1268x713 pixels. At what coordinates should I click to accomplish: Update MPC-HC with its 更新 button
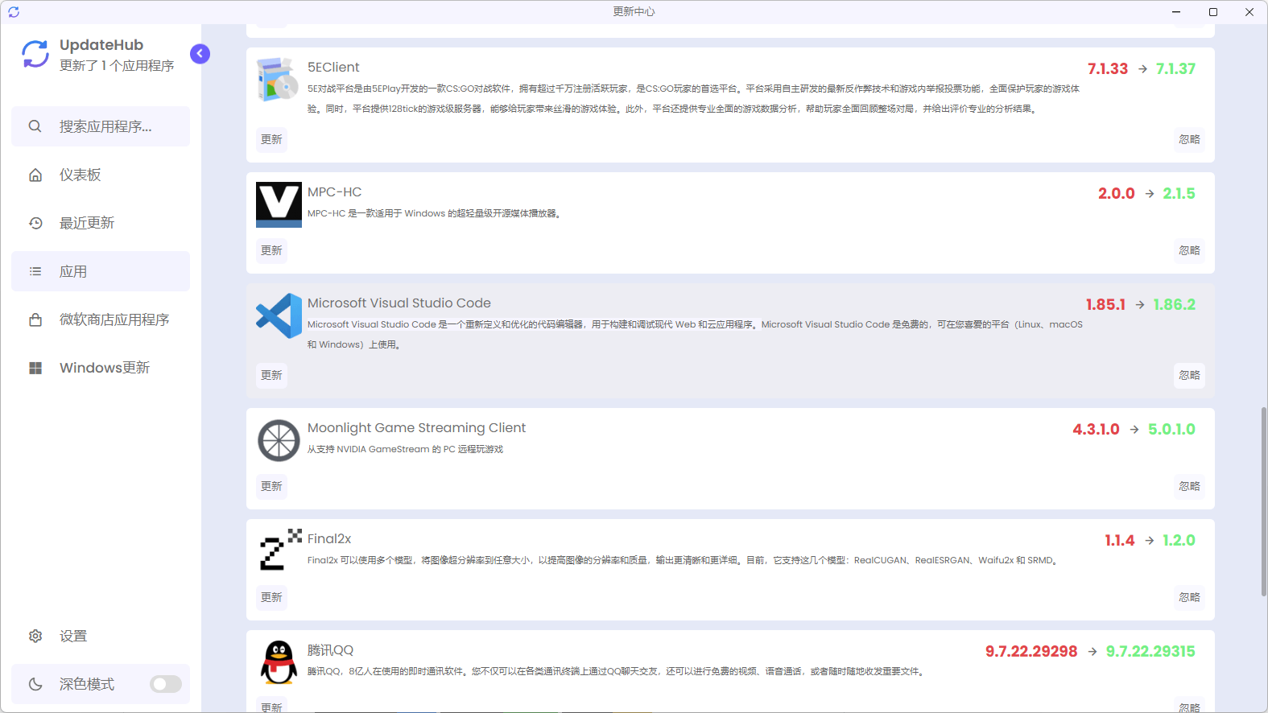271,250
